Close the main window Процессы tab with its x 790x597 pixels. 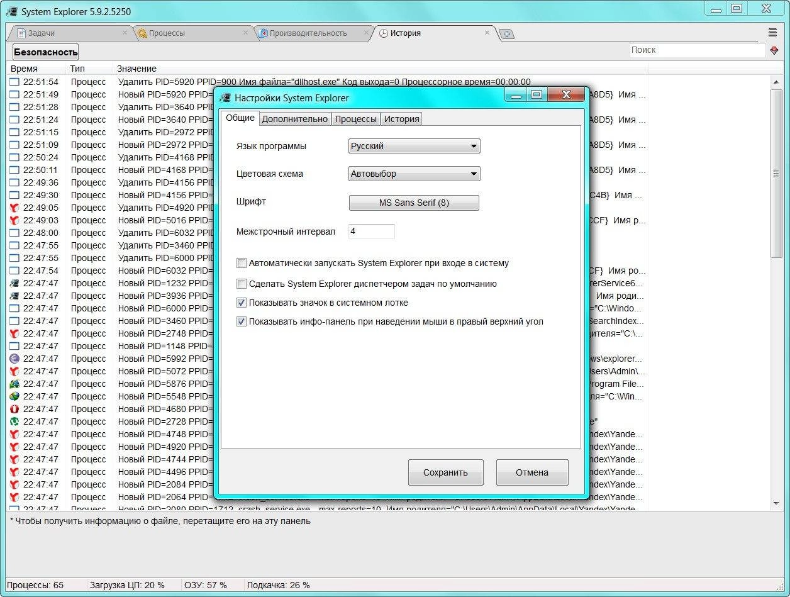[x=246, y=33]
